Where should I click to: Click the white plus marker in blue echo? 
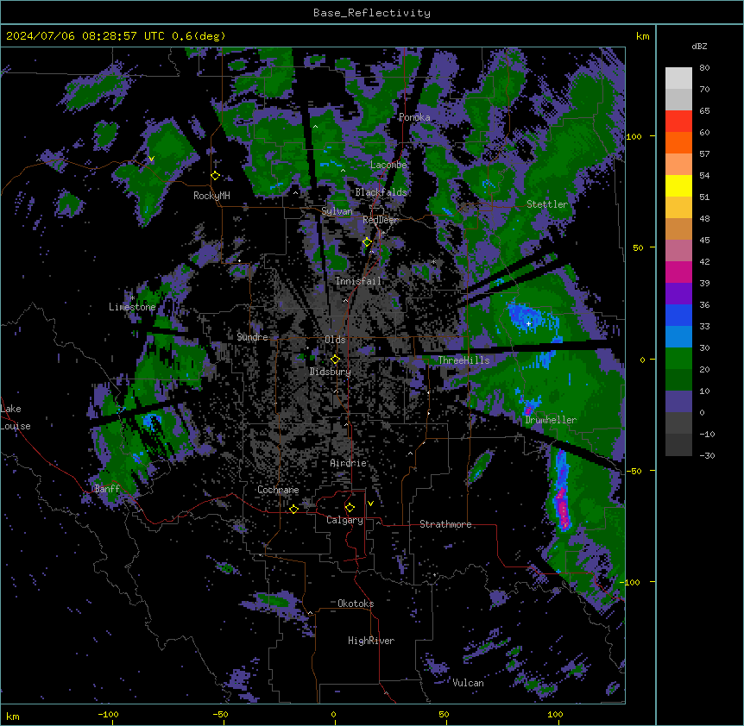[528, 323]
